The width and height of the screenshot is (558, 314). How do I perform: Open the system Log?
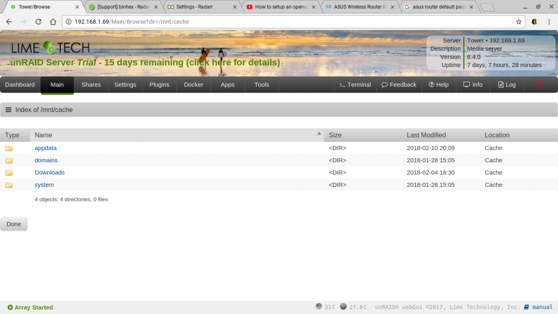pyautogui.click(x=507, y=85)
